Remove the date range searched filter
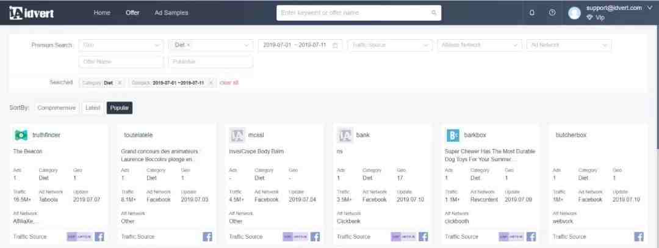The image size is (659, 248). click(211, 83)
